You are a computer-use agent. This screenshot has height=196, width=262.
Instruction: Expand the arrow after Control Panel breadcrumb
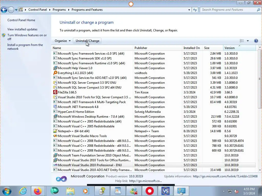[50, 10]
